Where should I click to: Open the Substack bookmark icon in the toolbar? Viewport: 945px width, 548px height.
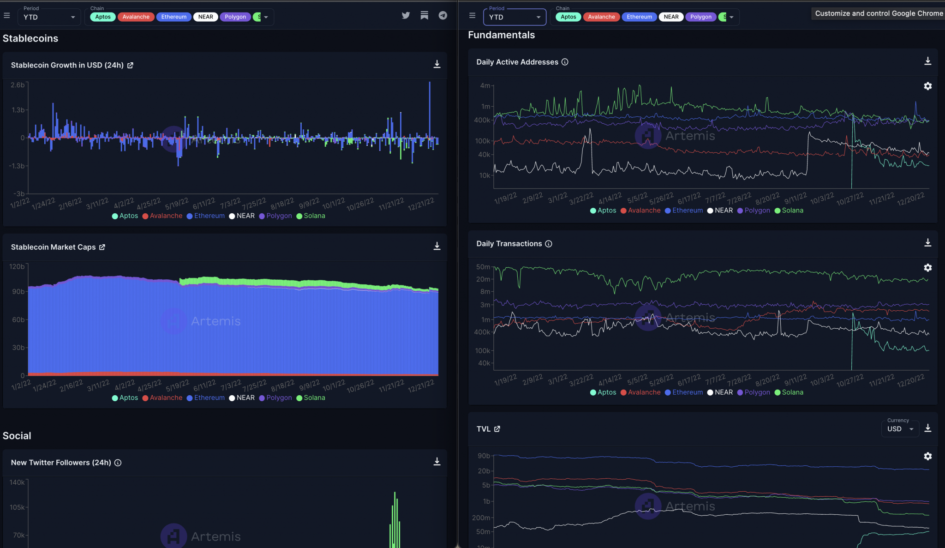pos(424,15)
